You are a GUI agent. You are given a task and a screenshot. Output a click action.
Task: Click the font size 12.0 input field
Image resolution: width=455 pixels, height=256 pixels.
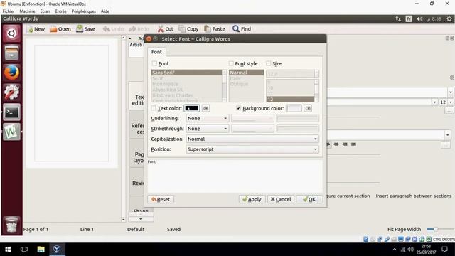(290, 74)
